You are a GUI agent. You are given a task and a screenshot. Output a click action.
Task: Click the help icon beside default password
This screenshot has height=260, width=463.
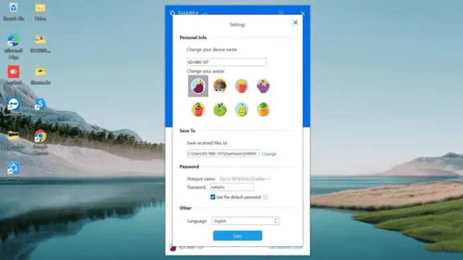265,197
